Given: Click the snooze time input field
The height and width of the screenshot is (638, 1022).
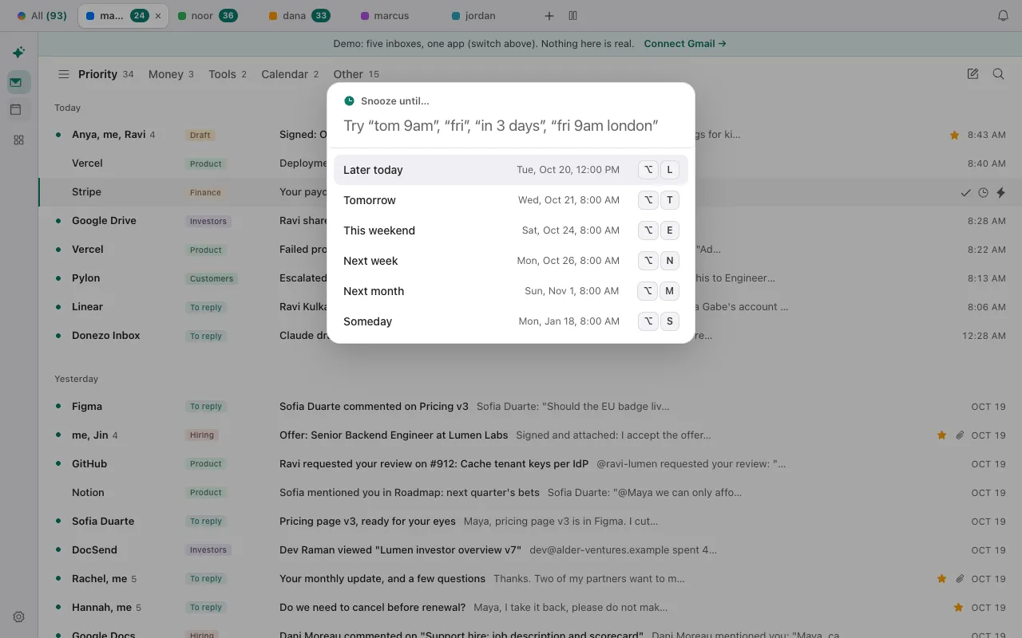Looking at the screenshot, I should pyautogui.click(x=511, y=125).
